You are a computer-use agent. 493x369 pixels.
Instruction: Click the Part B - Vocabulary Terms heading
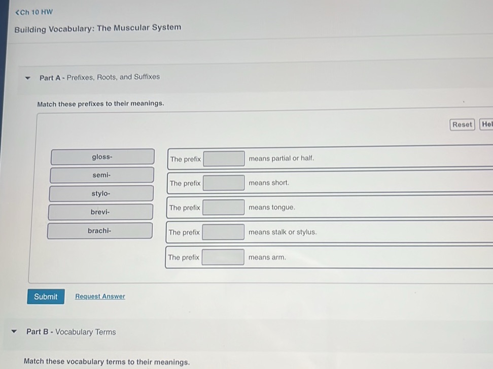click(71, 332)
